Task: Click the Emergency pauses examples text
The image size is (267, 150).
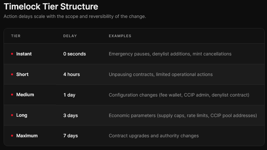Action: pyautogui.click(x=170, y=54)
